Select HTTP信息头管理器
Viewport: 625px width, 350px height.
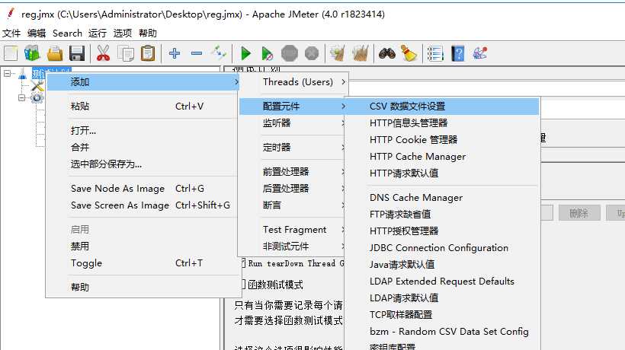442,123
